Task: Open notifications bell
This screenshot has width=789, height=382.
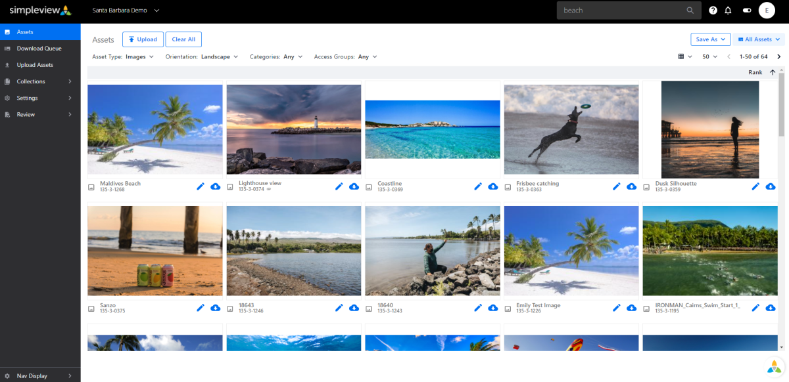Action: click(728, 11)
